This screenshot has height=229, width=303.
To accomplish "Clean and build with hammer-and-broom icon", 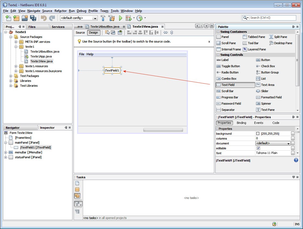I will (112, 18).
